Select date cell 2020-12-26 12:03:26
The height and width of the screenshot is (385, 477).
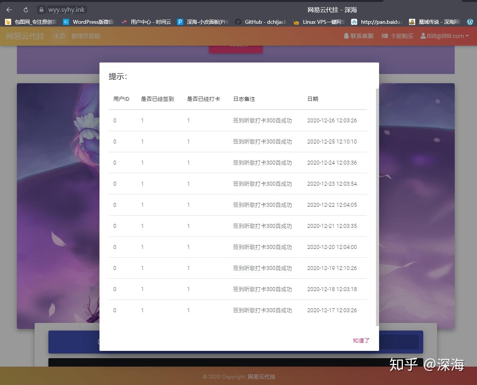(x=332, y=120)
